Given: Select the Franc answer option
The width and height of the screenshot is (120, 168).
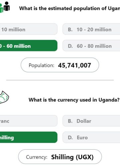Looking at the screenshot, I should click(x=29, y=121).
